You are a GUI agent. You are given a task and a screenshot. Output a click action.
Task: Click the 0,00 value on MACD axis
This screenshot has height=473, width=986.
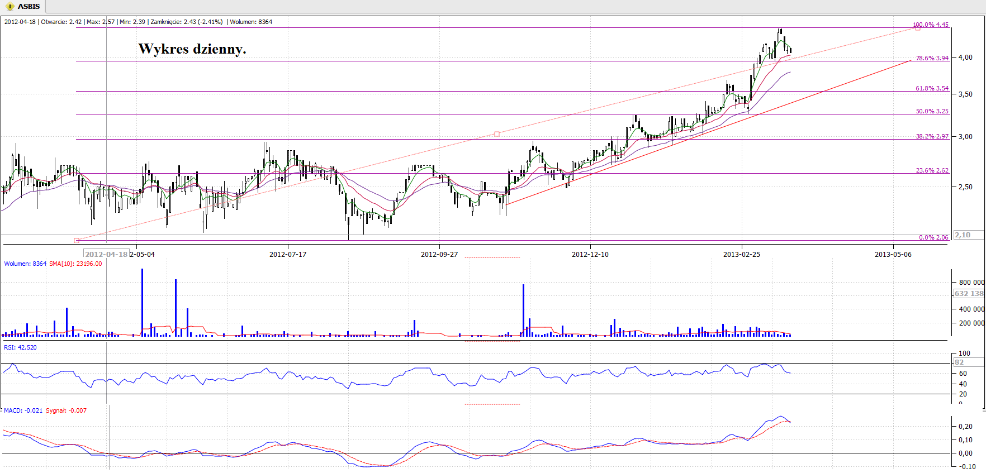click(x=965, y=453)
